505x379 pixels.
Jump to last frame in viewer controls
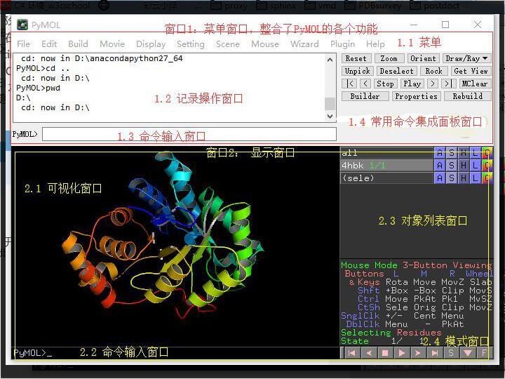[435, 353]
